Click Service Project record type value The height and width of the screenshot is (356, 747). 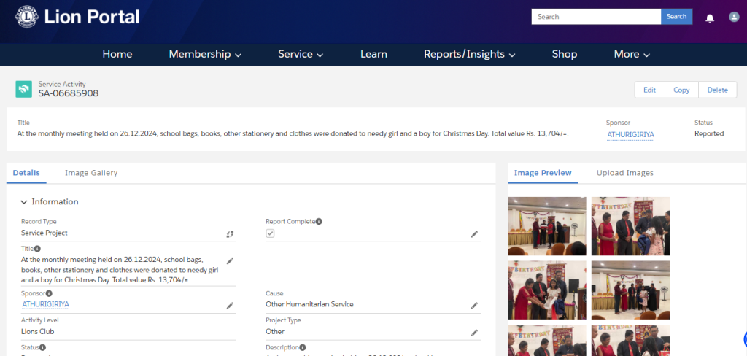click(44, 233)
